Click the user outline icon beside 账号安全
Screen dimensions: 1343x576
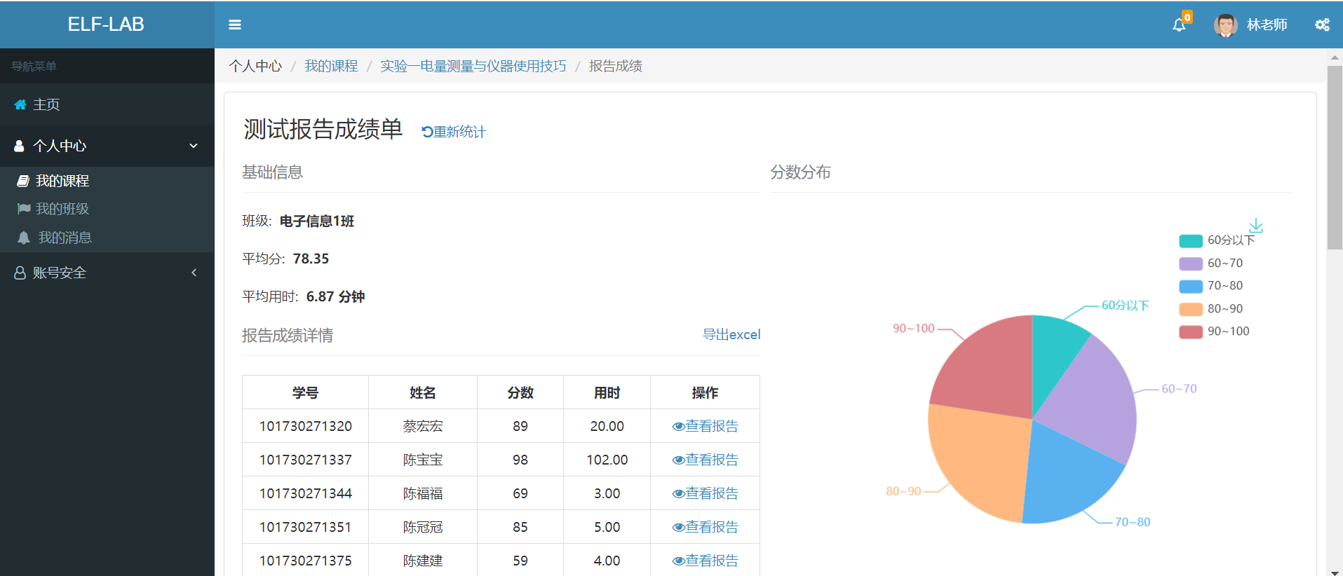(20, 273)
